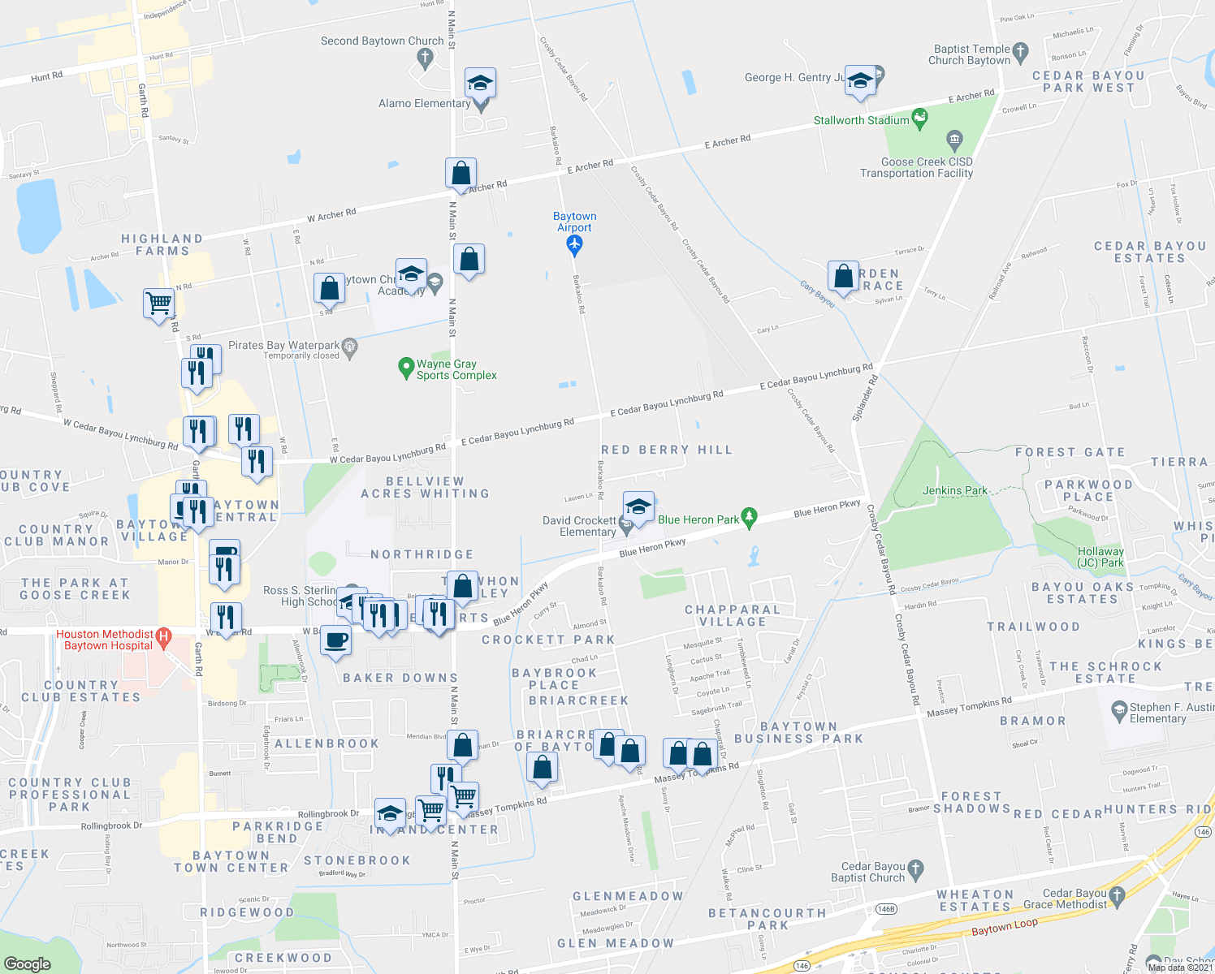
Task: Click the CHAPPARAL VILLAGE neighborhood label
Action: coord(733,615)
